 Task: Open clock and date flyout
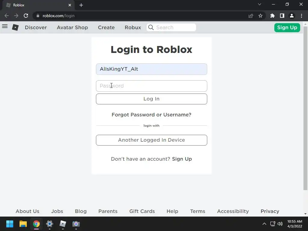click(295, 224)
